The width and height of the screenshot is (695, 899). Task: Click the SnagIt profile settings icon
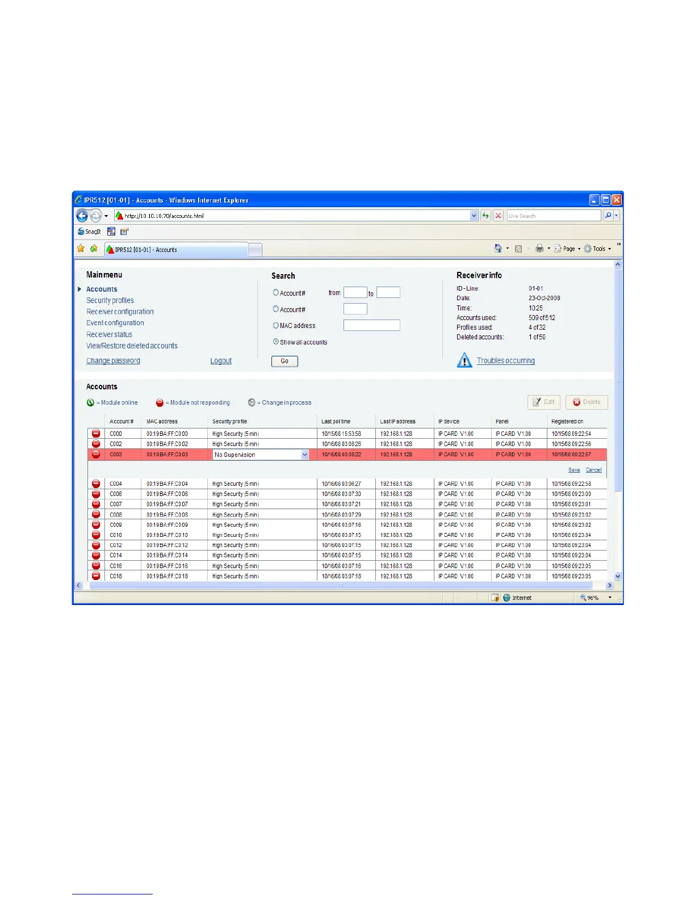tap(124, 232)
